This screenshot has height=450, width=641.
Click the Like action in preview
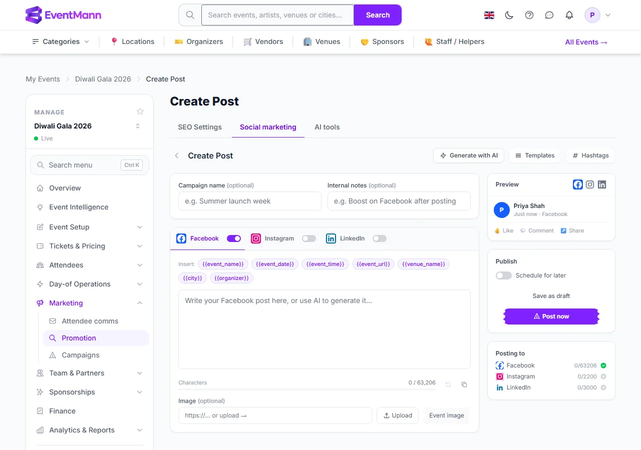(x=504, y=230)
